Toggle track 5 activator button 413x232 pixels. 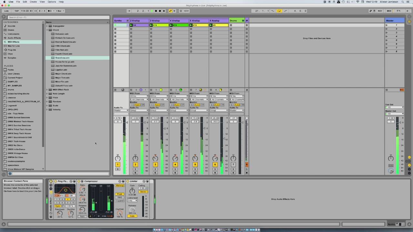point(195,165)
